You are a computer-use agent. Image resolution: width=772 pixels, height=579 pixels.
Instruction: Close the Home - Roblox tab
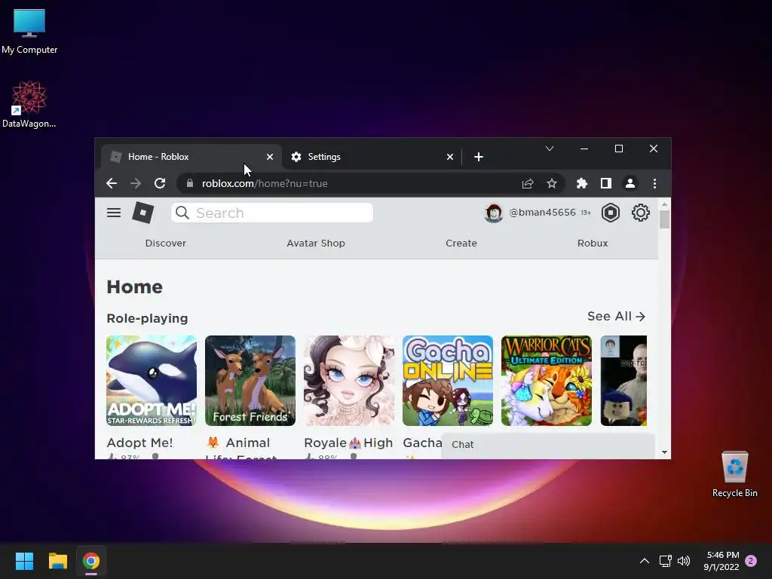(x=270, y=157)
